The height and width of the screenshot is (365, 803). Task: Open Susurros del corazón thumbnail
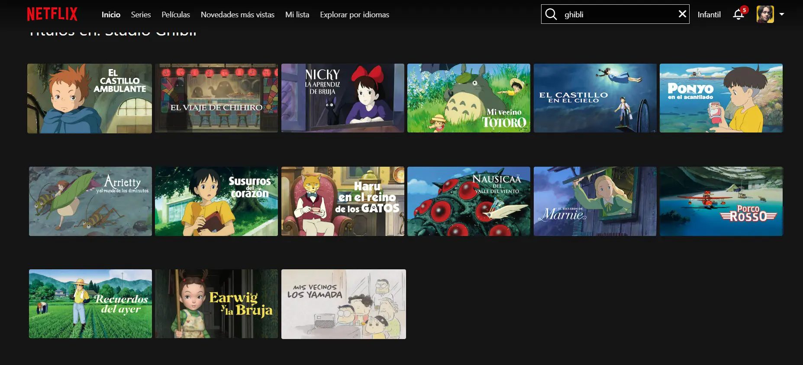[216, 201]
